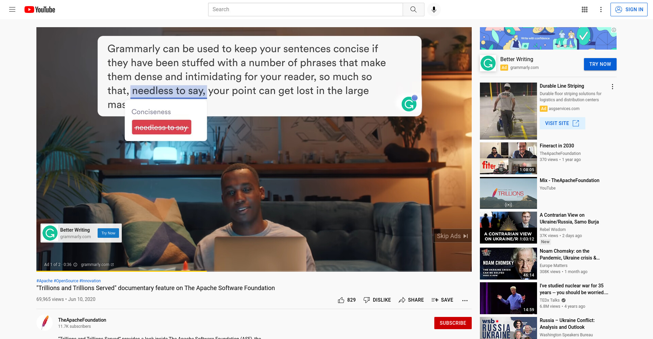The image size is (653, 339).
Task: Subscribe to TheApacheFoundation channel
Action: point(453,323)
